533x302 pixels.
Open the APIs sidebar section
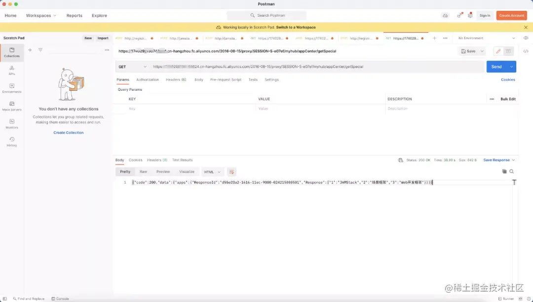[x=12, y=71]
